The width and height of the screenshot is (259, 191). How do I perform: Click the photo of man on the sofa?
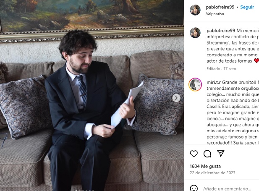click(x=92, y=96)
